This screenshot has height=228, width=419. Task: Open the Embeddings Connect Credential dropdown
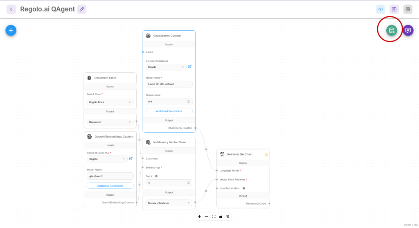pyautogui.click(x=107, y=159)
